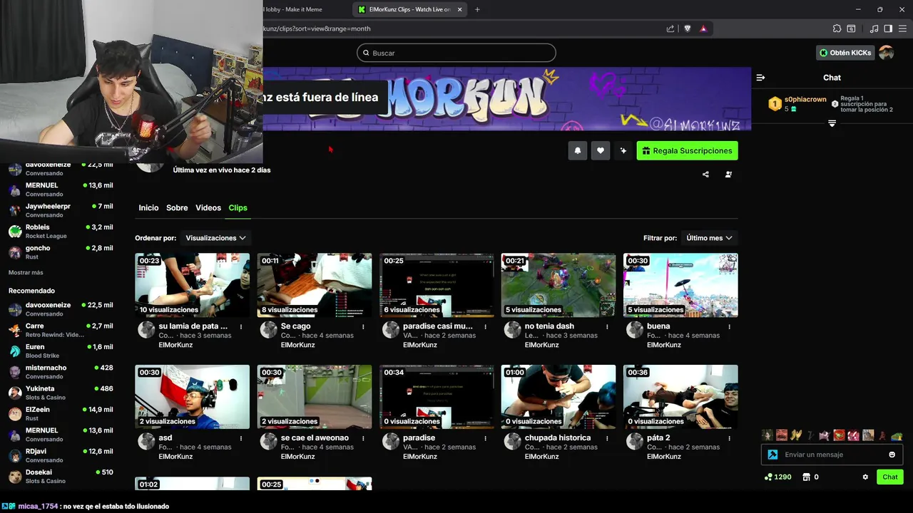Click the sparkle icon button beside the heart

coord(623,151)
